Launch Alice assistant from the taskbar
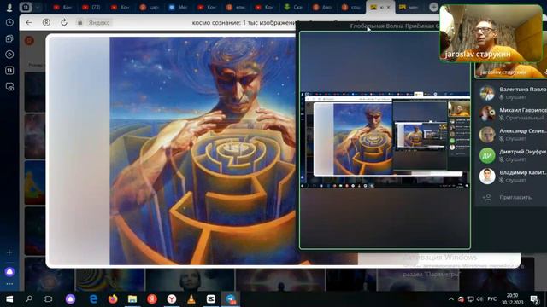 point(70,299)
